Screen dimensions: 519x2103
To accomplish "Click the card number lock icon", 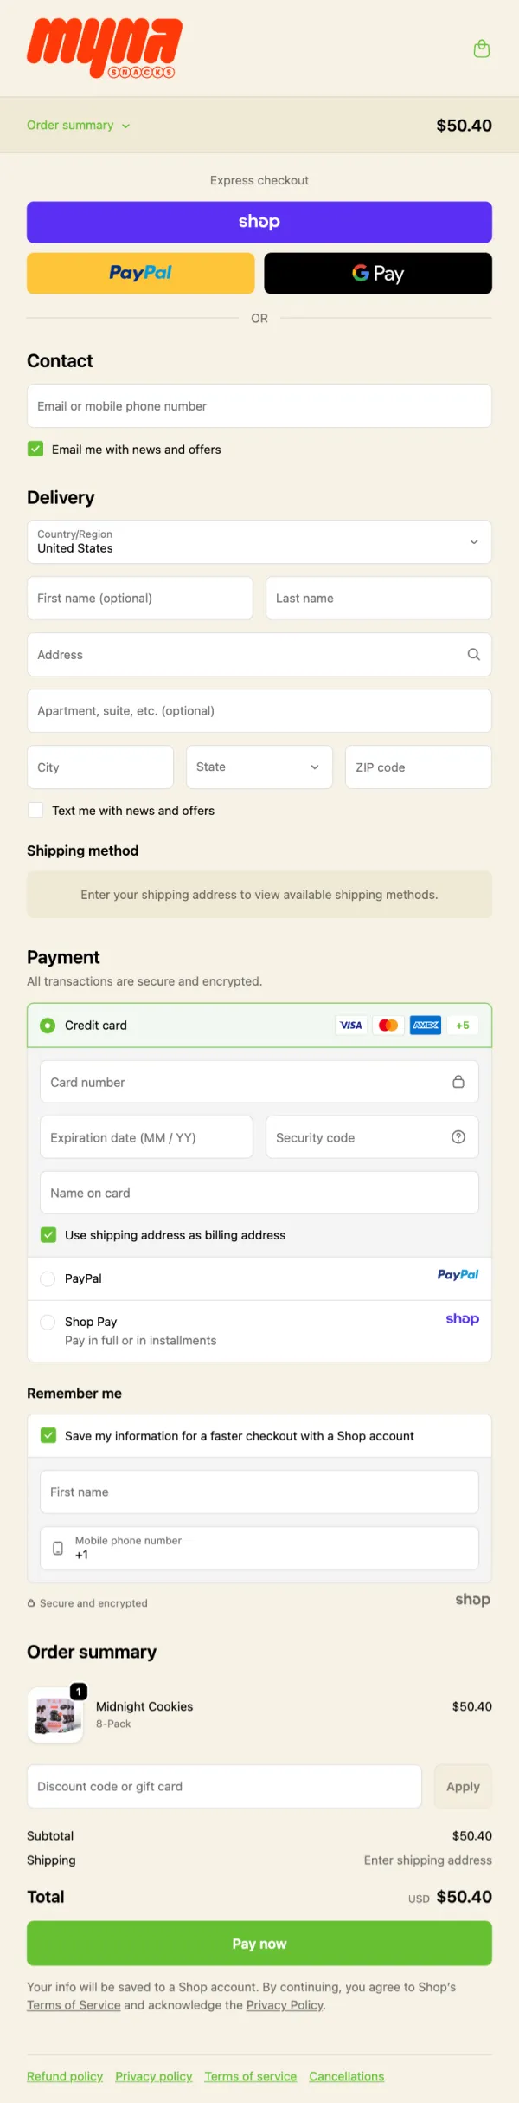I will 458,1082.
